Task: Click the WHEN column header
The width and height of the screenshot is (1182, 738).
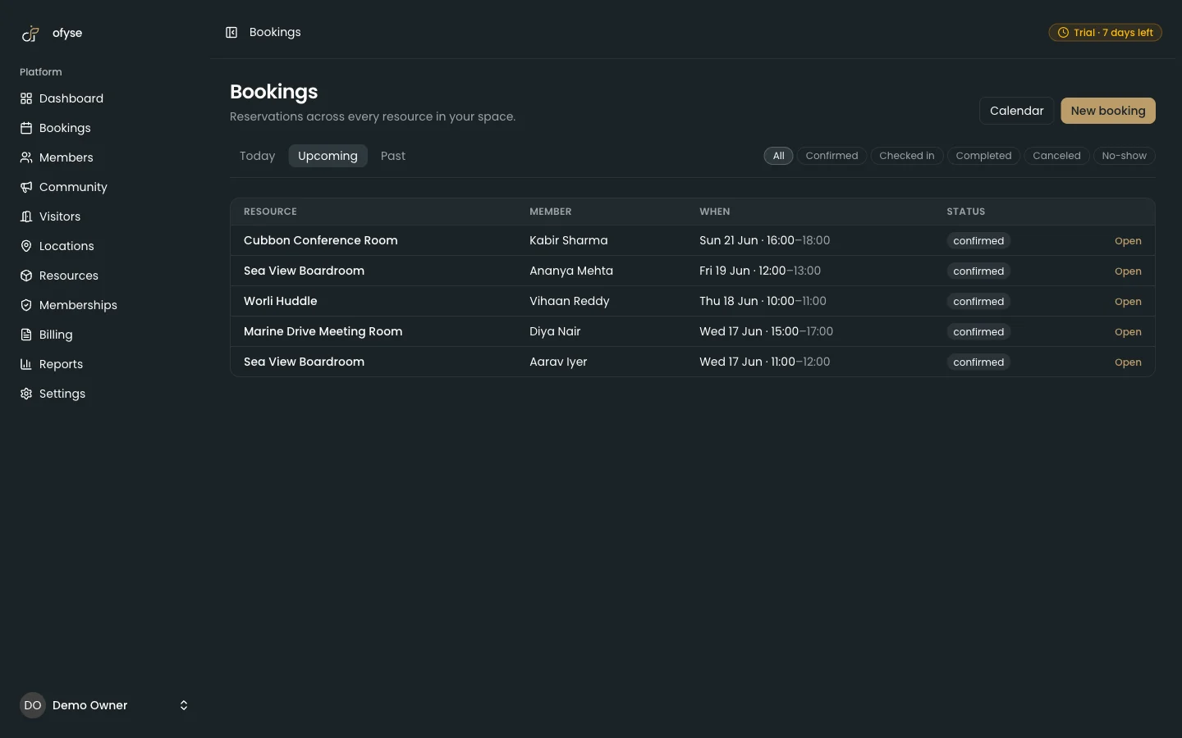Action: click(714, 212)
